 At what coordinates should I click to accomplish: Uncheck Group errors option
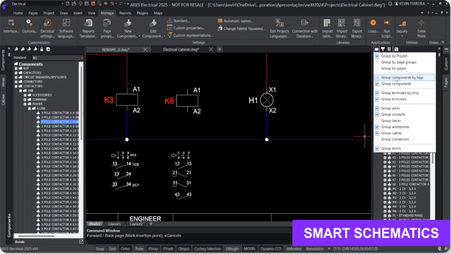[377, 149]
